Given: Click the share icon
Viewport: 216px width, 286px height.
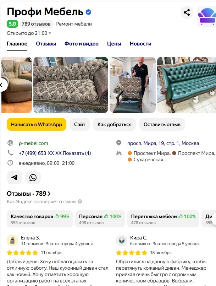Looking at the screenshot, I should point(187,12).
